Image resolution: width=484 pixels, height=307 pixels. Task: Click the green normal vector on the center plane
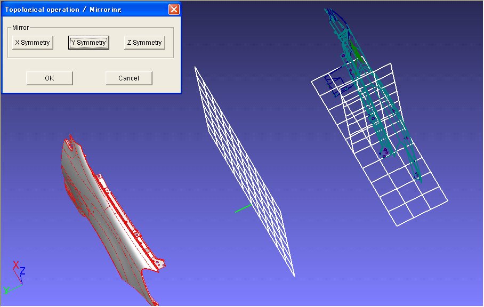tap(243, 208)
